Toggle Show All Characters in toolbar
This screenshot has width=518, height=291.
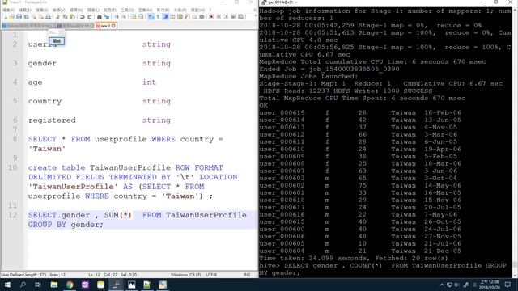[x=158, y=17]
